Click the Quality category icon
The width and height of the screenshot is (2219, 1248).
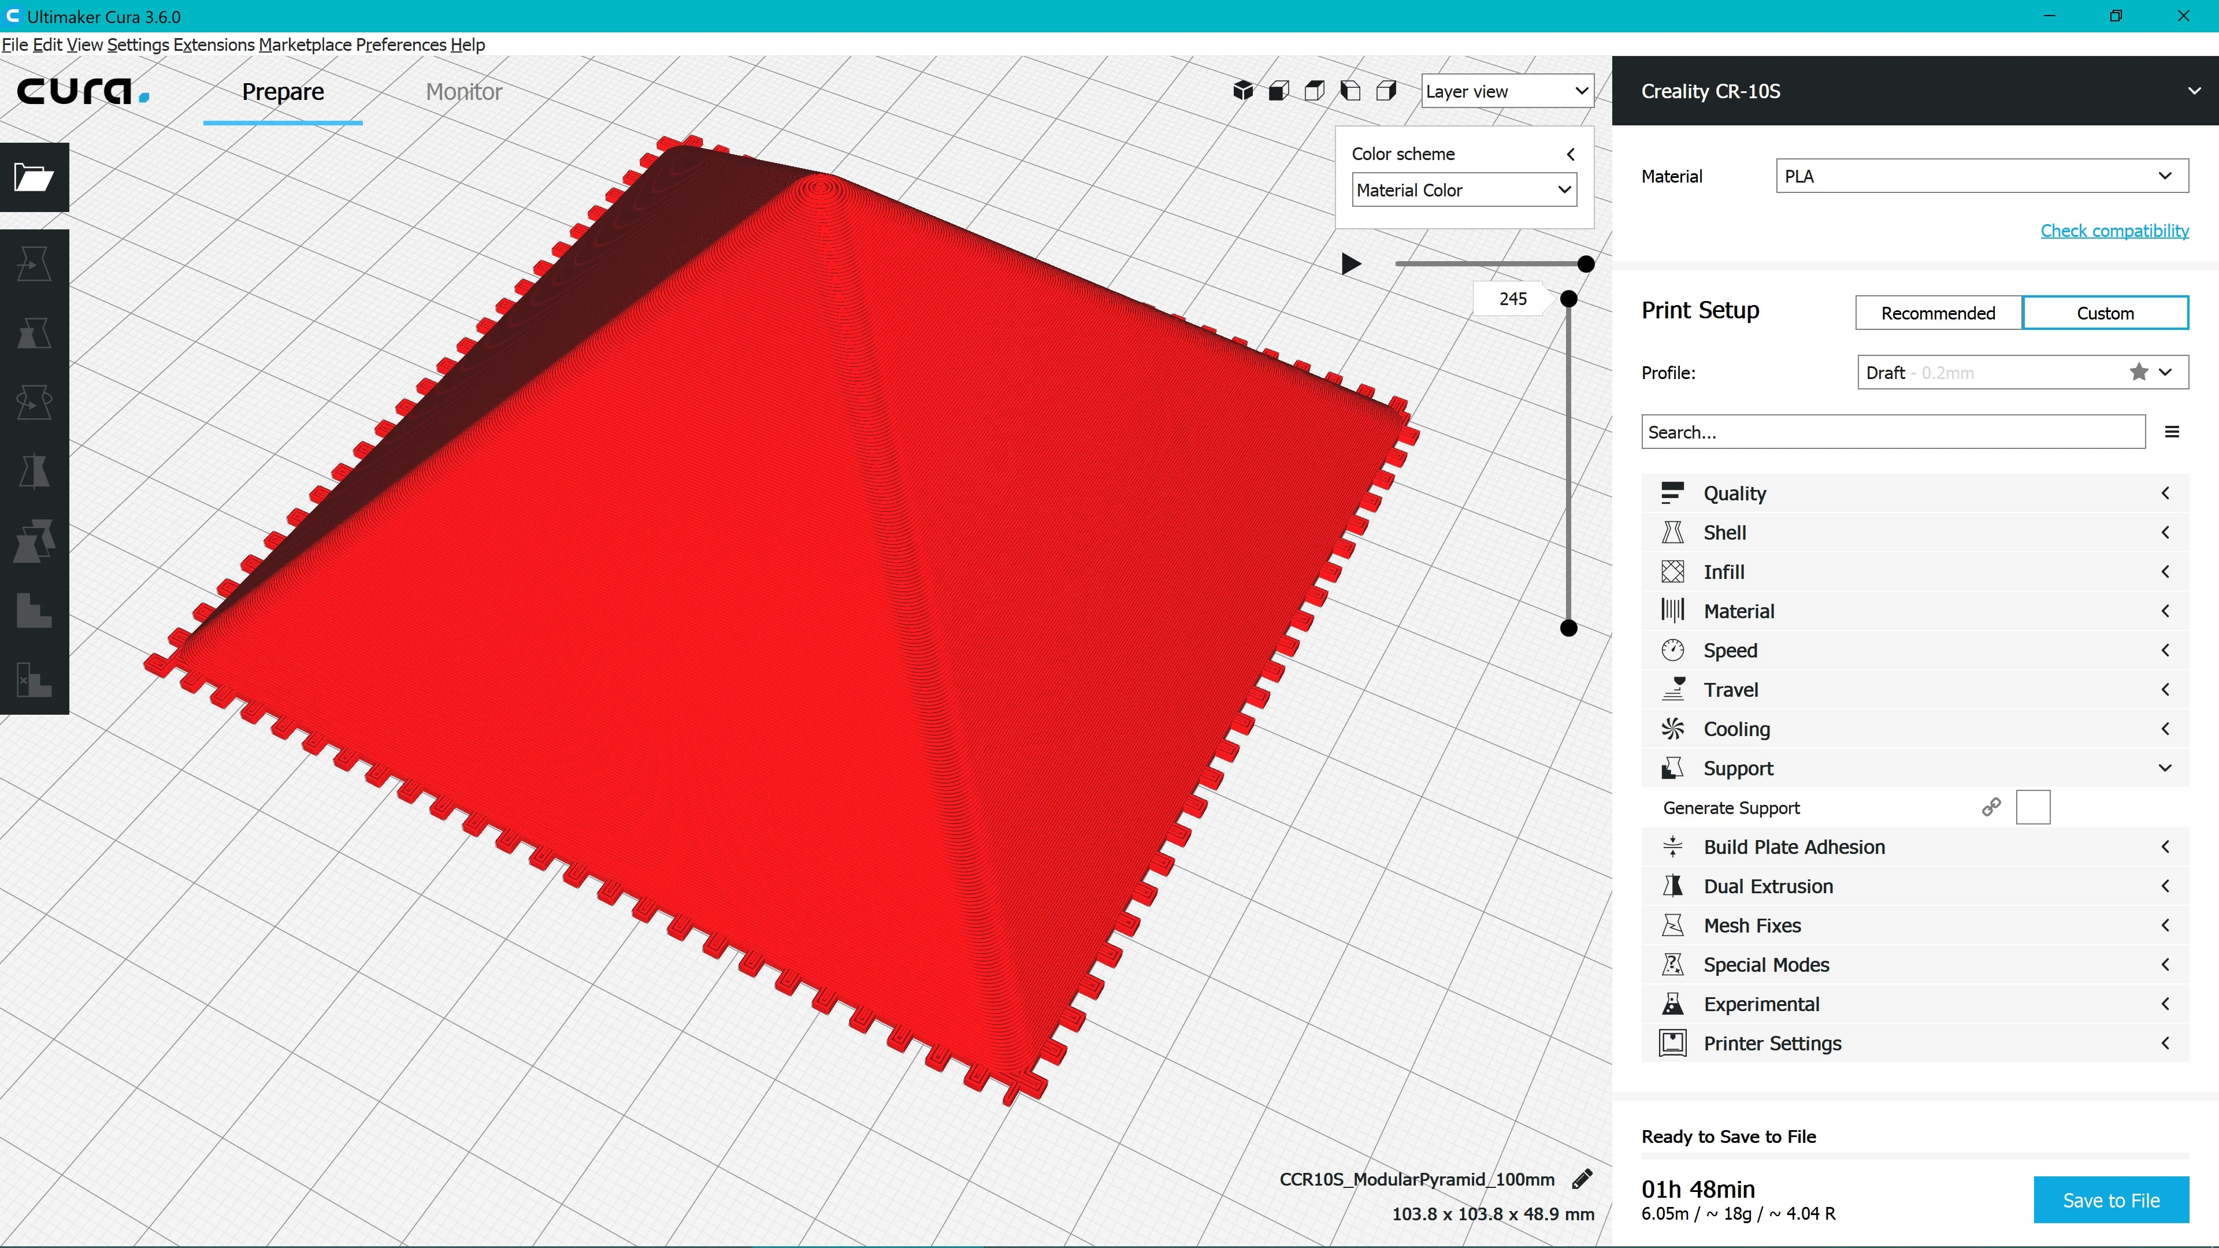click(1672, 493)
